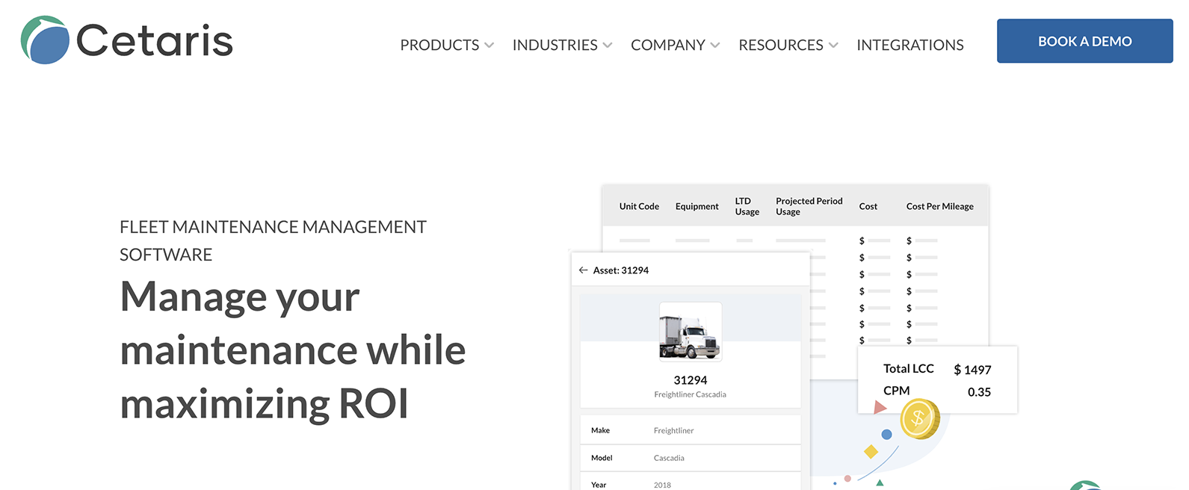Expand the Company dropdown chevron
Viewport: 1189px width, 490px height.
tap(715, 46)
